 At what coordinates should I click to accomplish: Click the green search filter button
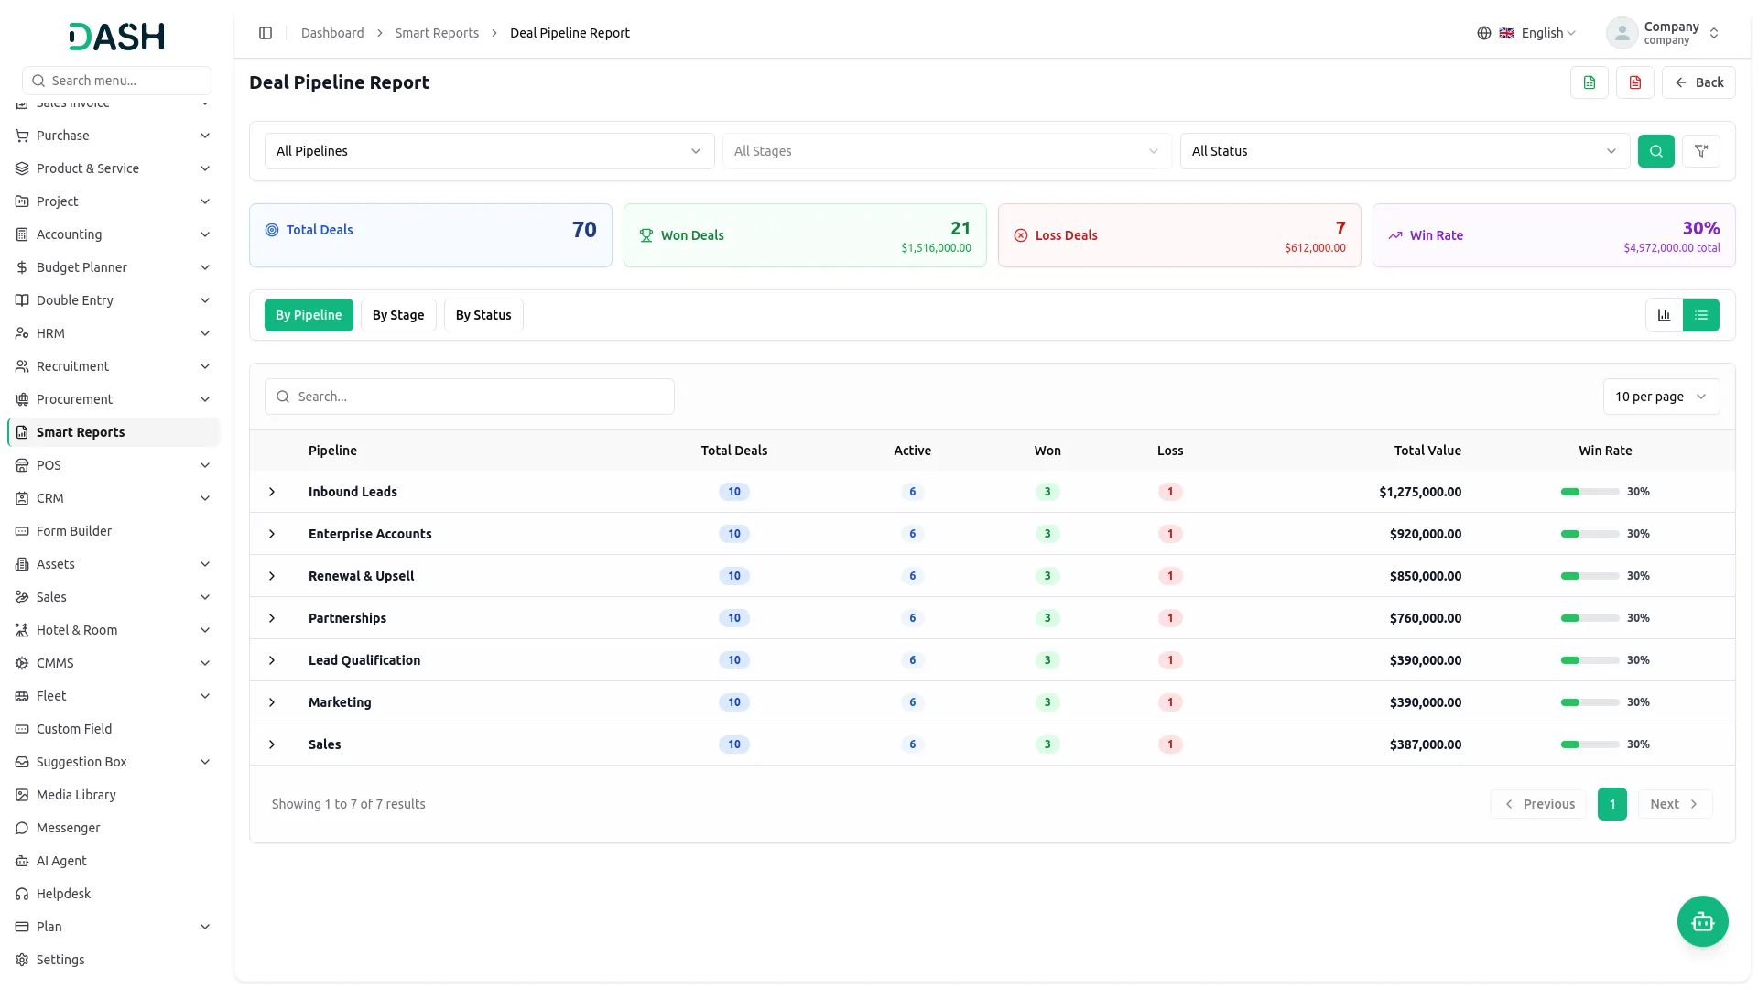coord(1655,151)
